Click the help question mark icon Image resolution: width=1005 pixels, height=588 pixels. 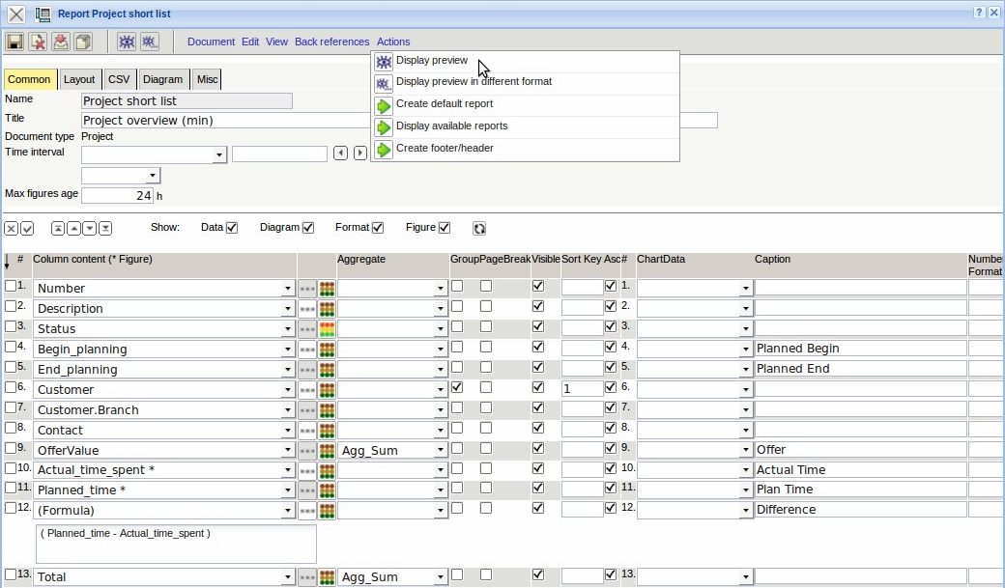979,13
